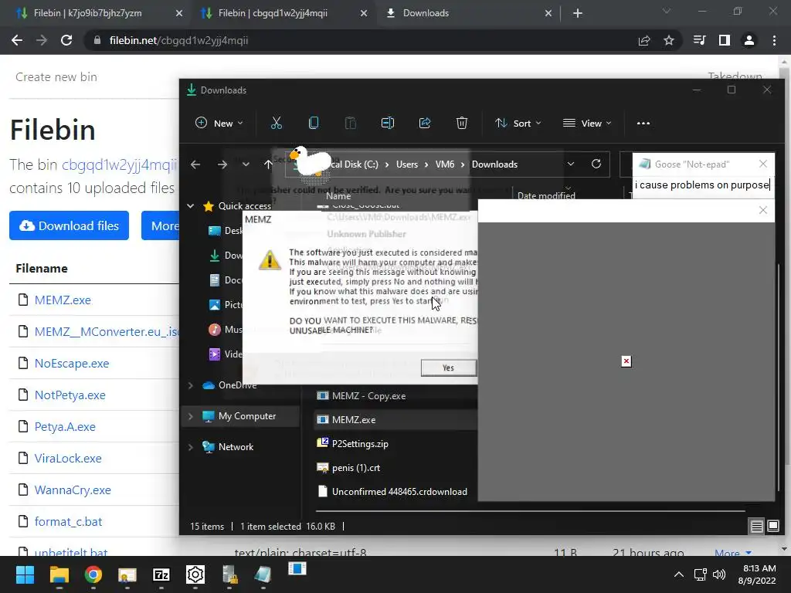Open the New dropdown in Explorer
Image resolution: width=791 pixels, height=593 pixels.
(219, 123)
